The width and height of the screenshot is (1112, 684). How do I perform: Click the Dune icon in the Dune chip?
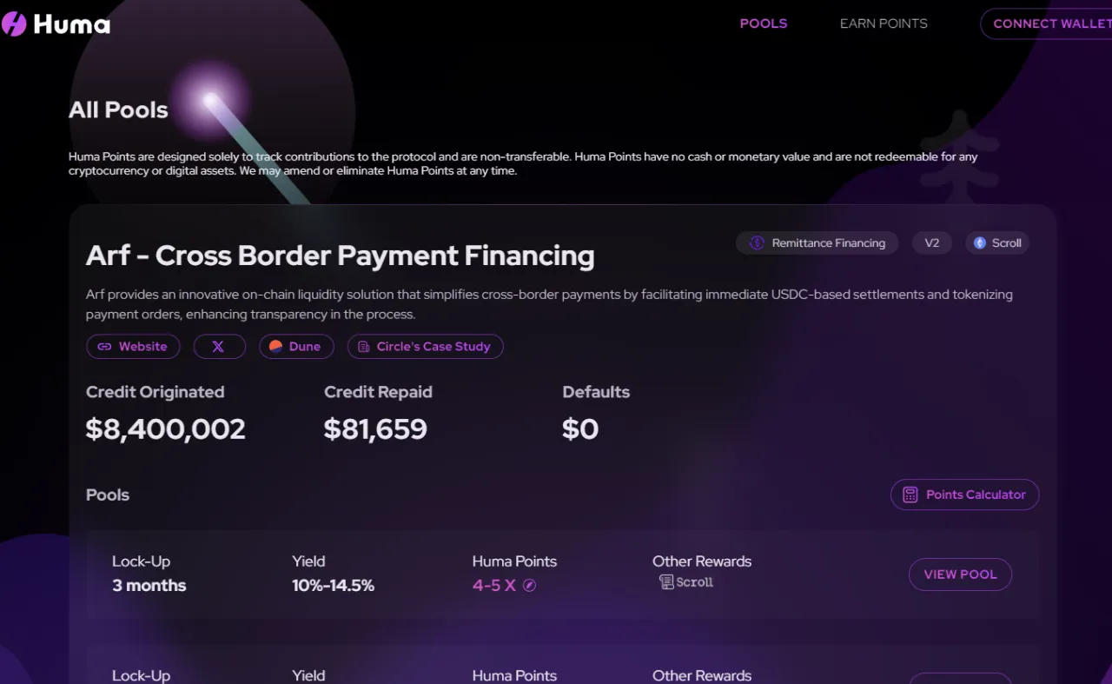(275, 346)
